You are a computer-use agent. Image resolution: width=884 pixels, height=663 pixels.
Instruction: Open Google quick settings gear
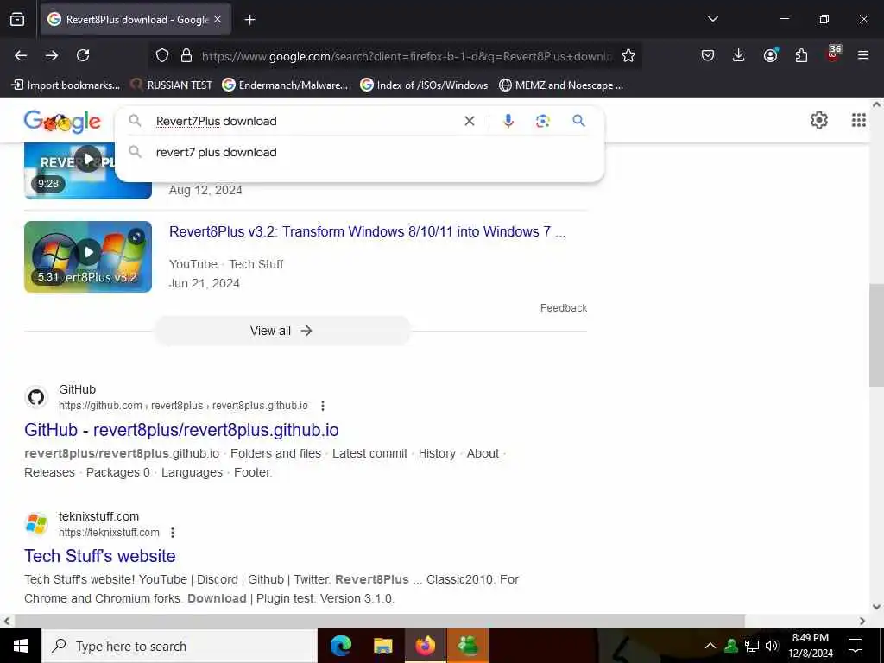[x=818, y=120]
